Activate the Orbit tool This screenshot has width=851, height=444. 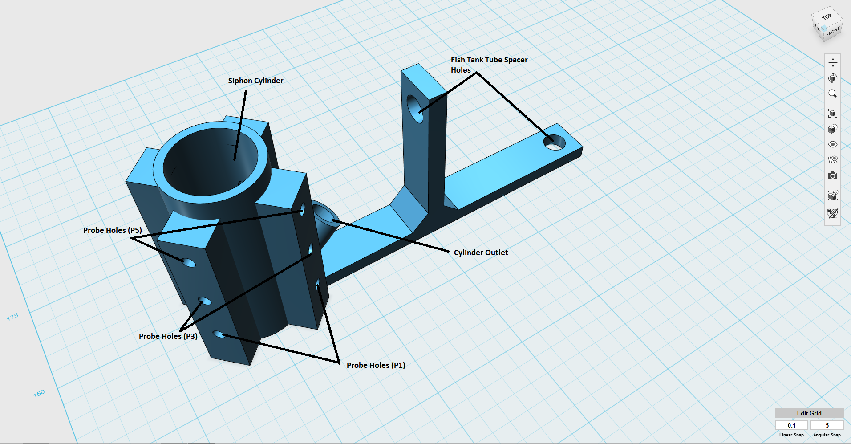(x=833, y=78)
